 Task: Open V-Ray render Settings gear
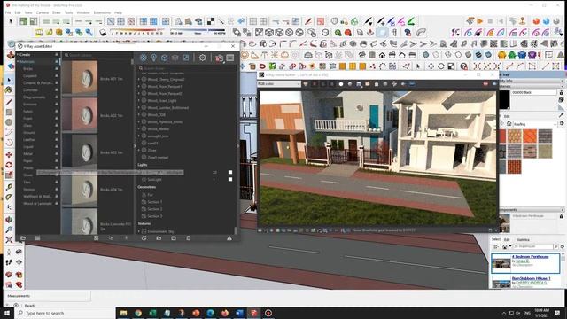[x=203, y=58]
